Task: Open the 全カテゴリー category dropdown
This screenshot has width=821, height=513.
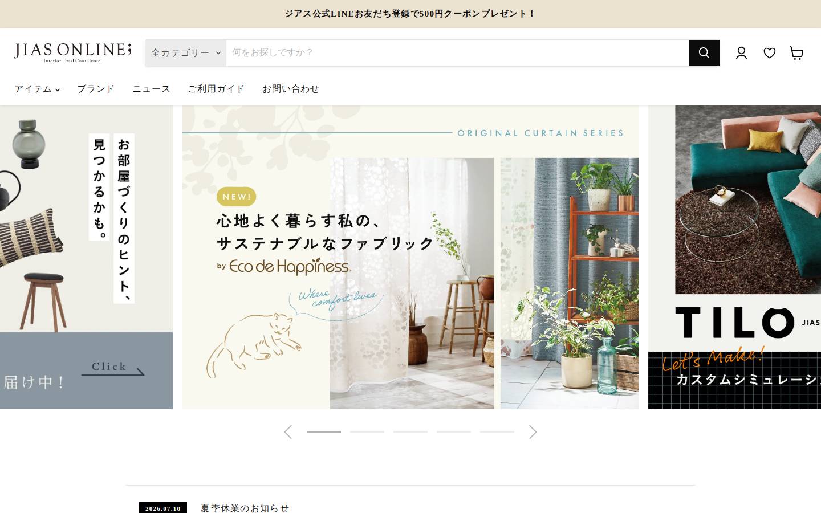Action: pos(185,53)
